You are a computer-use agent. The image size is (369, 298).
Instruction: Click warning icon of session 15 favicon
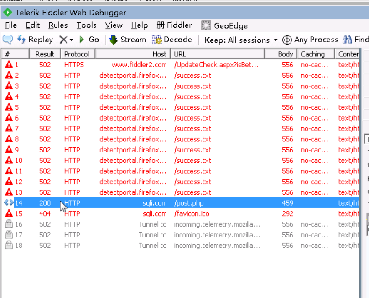(x=9, y=213)
